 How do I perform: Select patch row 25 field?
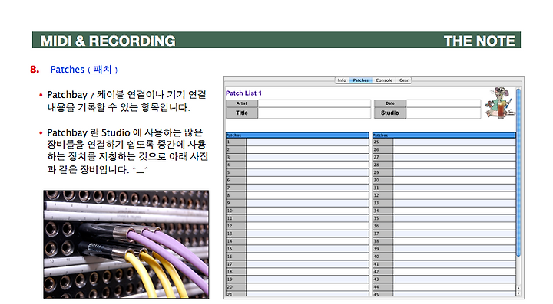click(454, 142)
